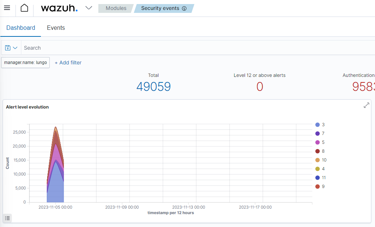Click the info icon next to Security events
The width and height of the screenshot is (375, 227).
click(184, 8)
